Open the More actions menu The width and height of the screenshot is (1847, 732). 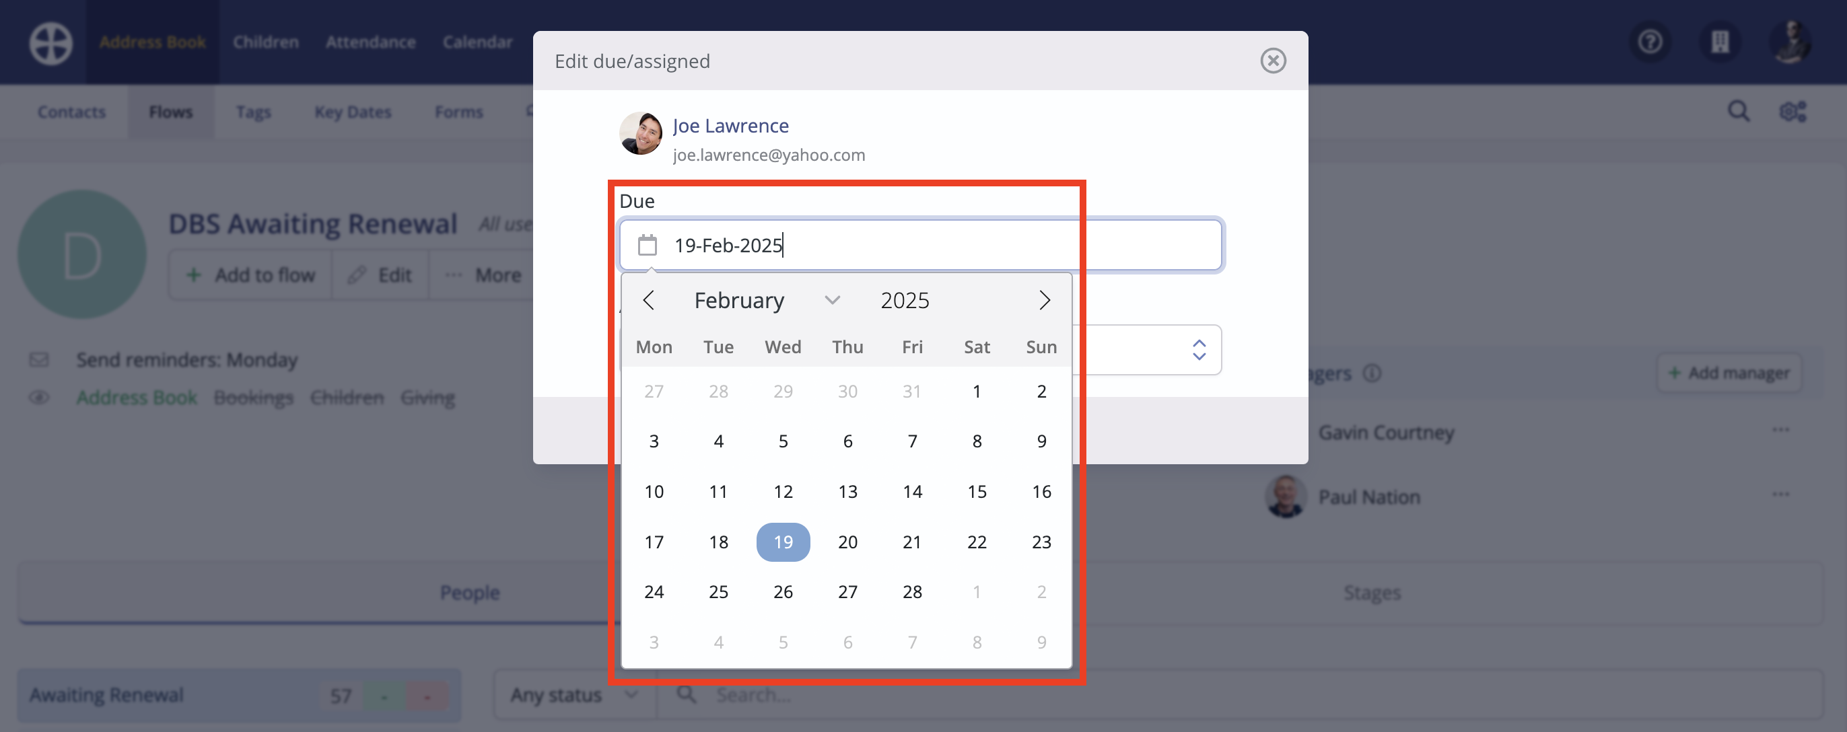click(x=482, y=275)
